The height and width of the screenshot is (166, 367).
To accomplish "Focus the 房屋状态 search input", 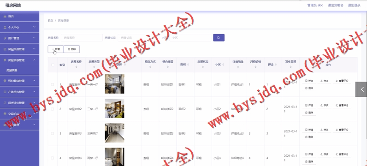I will click(x=139, y=38).
